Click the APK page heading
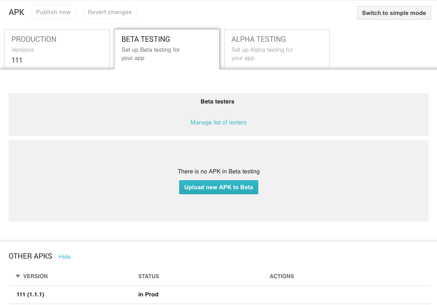Screen dimensions: 437x305 point(16,12)
